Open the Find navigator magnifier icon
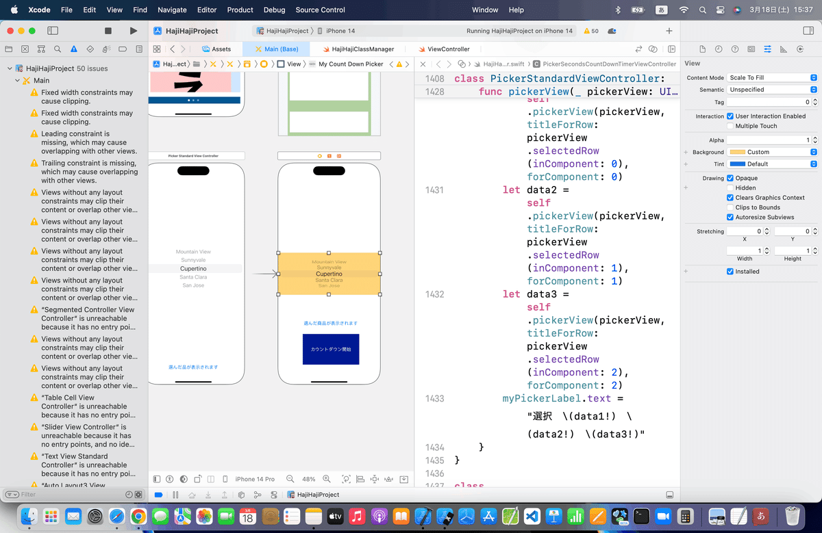 pos(58,49)
